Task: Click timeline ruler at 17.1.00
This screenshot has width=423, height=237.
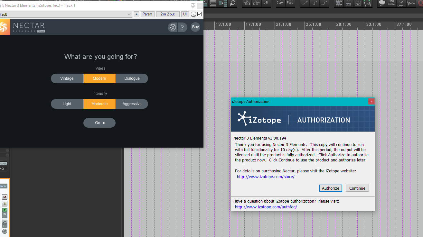Action: (x=253, y=24)
